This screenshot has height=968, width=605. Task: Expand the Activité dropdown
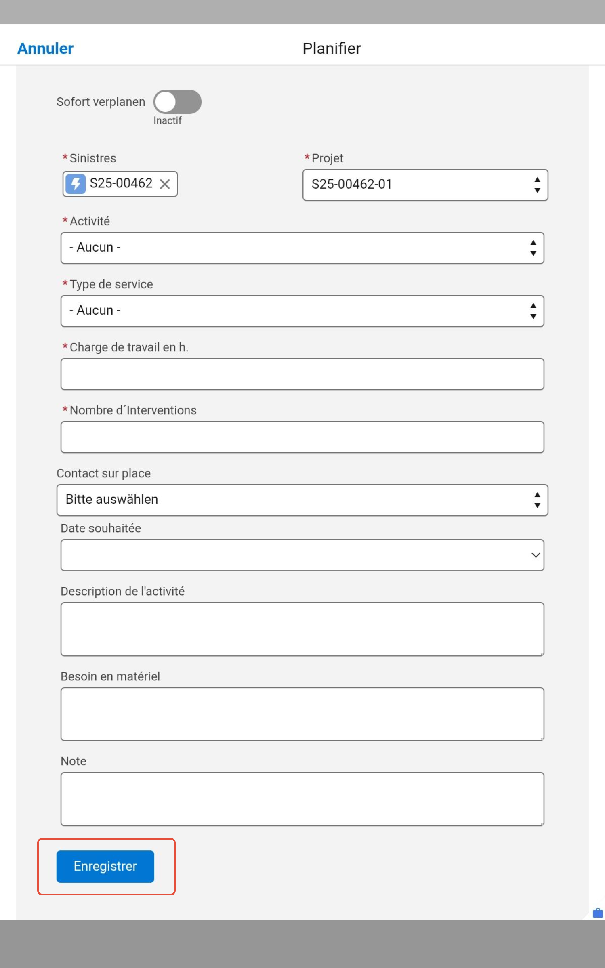302,248
